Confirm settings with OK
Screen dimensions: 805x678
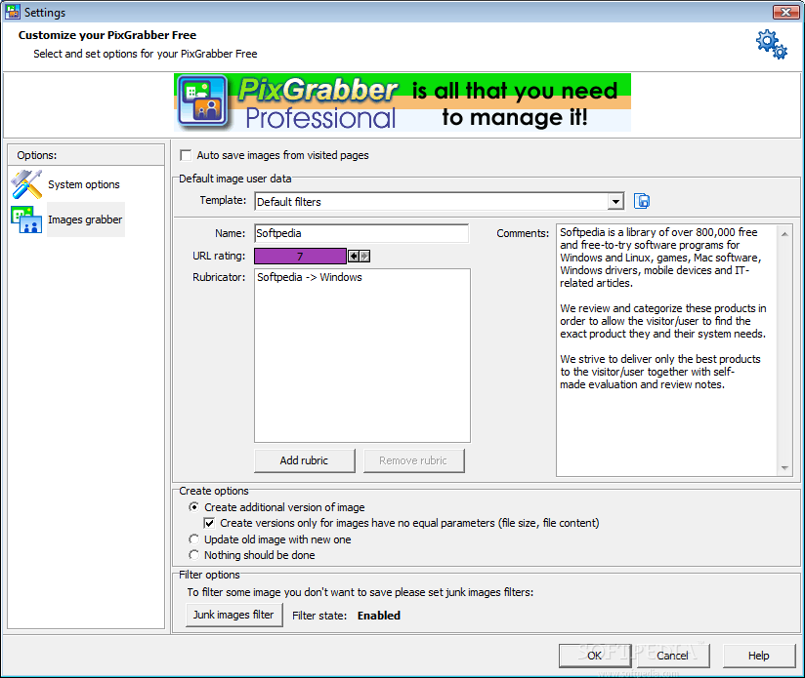coord(595,656)
